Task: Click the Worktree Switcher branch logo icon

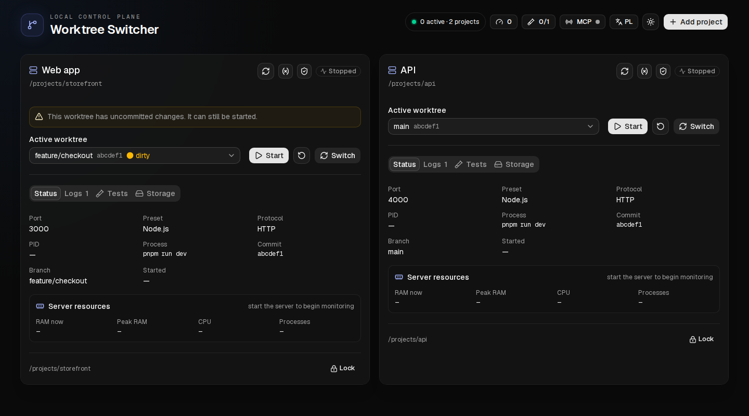Action: (32, 25)
